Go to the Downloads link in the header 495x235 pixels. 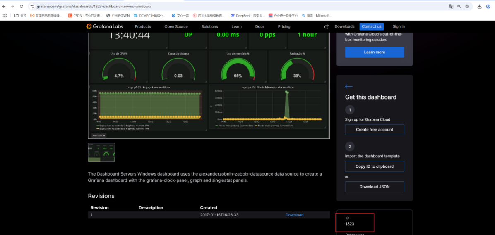[344, 26]
